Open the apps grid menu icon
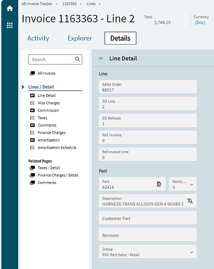Screen dimensions: 214x269 pos(10,25)
